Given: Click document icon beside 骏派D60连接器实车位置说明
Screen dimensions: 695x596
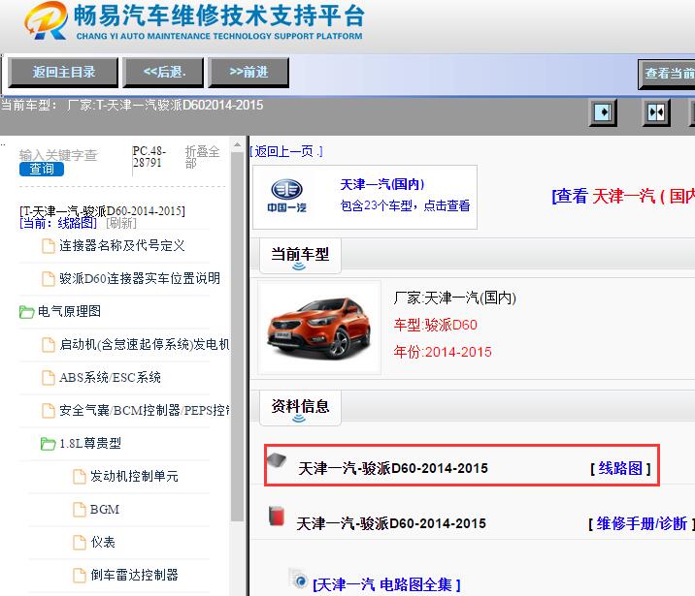Looking at the screenshot, I should point(49,279).
